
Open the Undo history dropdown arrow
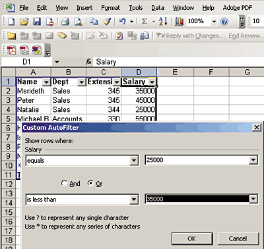(x=131, y=22)
